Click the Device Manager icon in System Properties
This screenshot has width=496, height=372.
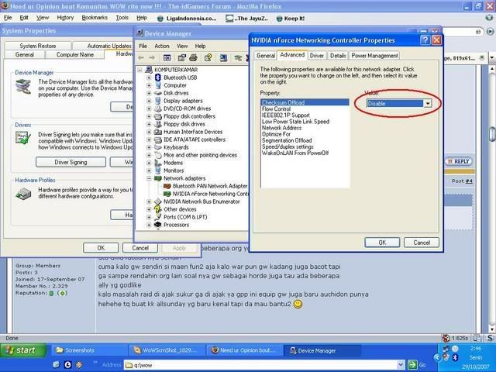point(23,86)
